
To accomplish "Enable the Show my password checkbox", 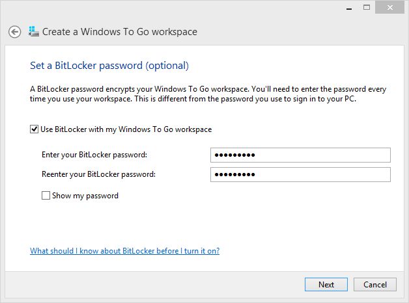I will [46, 195].
